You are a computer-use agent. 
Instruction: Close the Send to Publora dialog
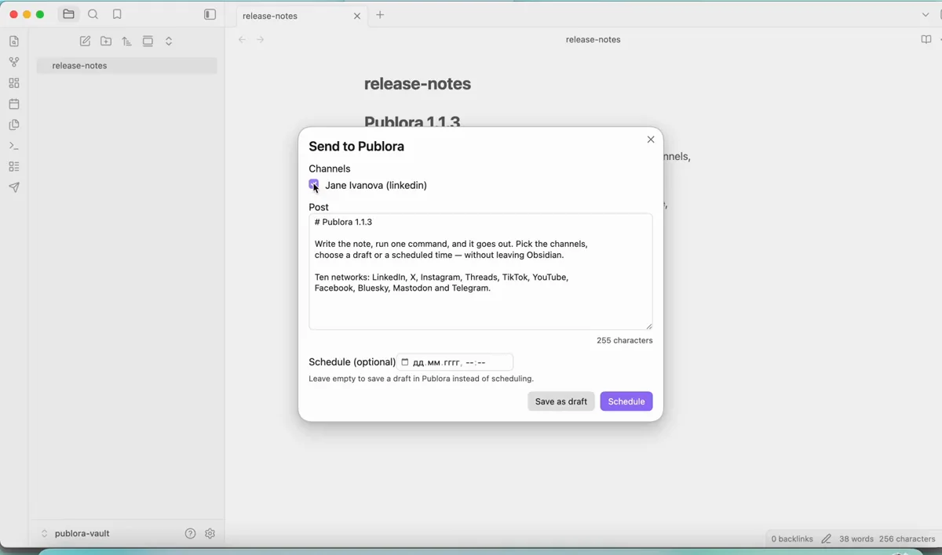651,140
